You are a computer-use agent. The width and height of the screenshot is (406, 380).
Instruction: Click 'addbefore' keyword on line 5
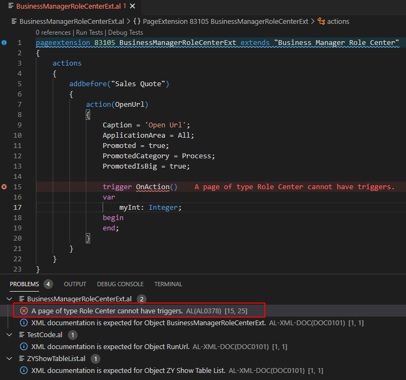[x=88, y=84]
